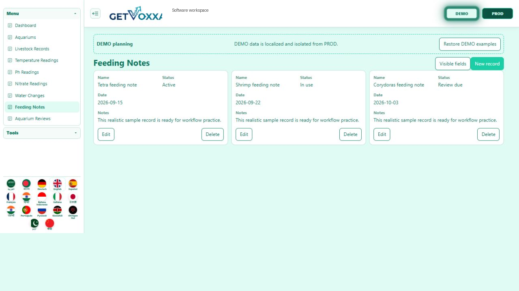Switch to PROD environment
519x291 pixels.
pyautogui.click(x=498, y=13)
